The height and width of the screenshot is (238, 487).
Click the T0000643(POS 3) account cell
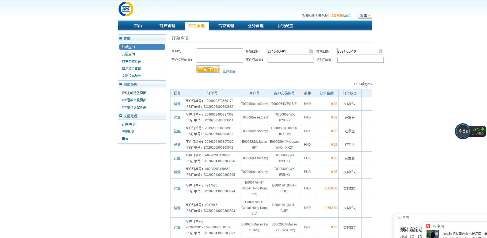point(284,104)
